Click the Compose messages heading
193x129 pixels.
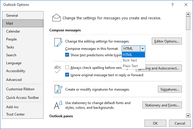[65, 30]
